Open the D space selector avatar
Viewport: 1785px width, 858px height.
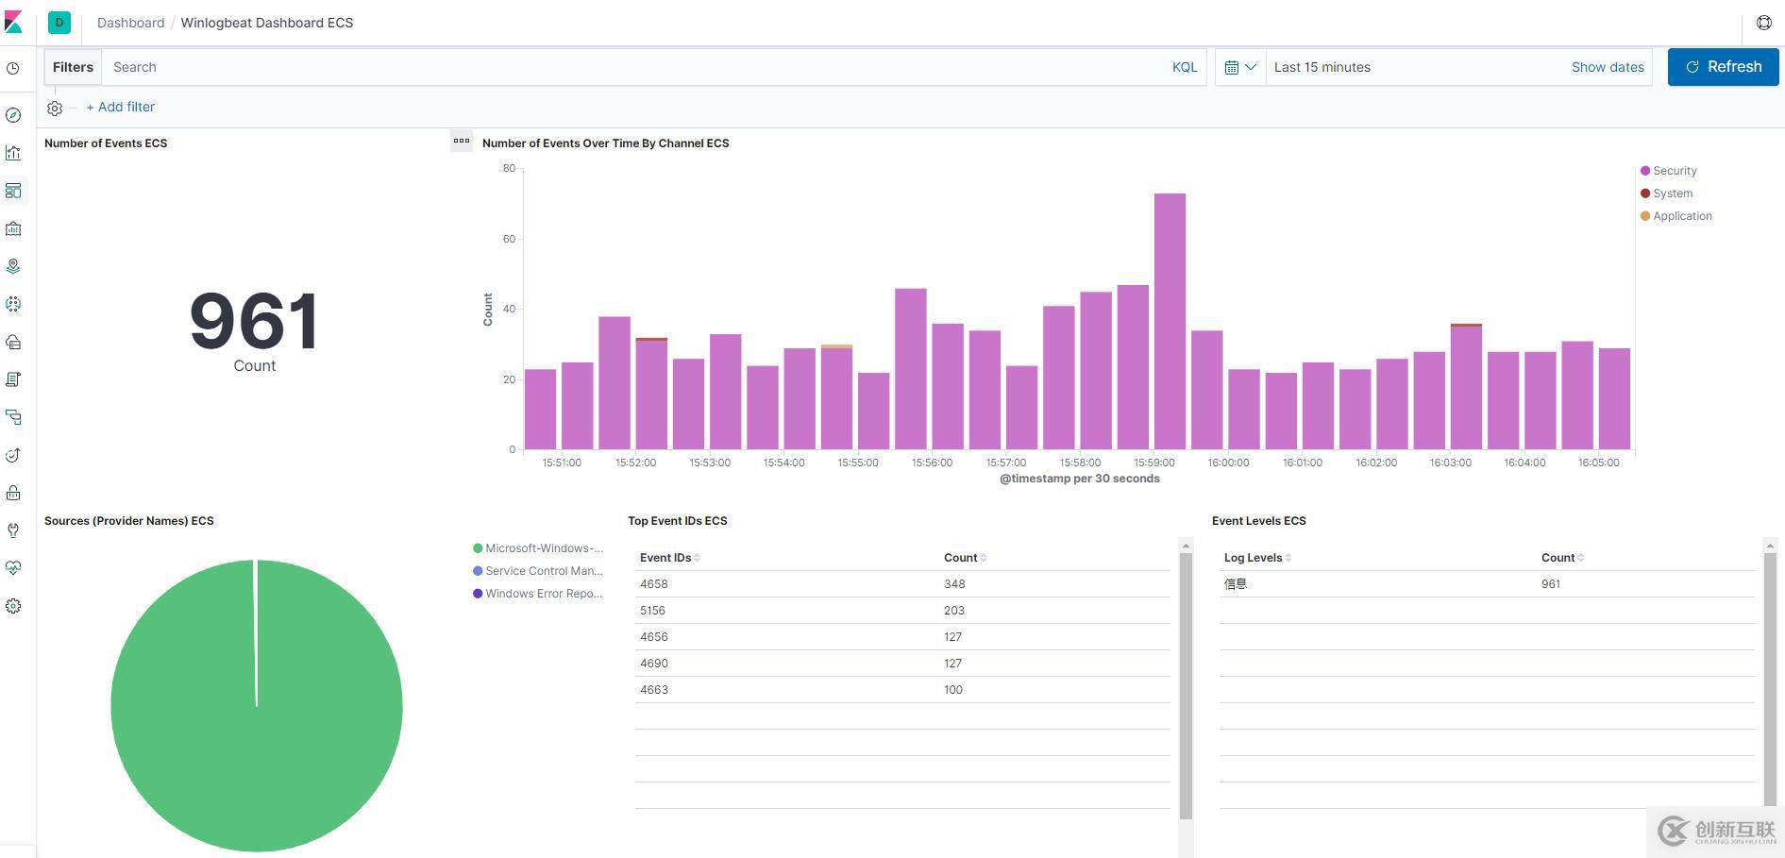[59, 22]
